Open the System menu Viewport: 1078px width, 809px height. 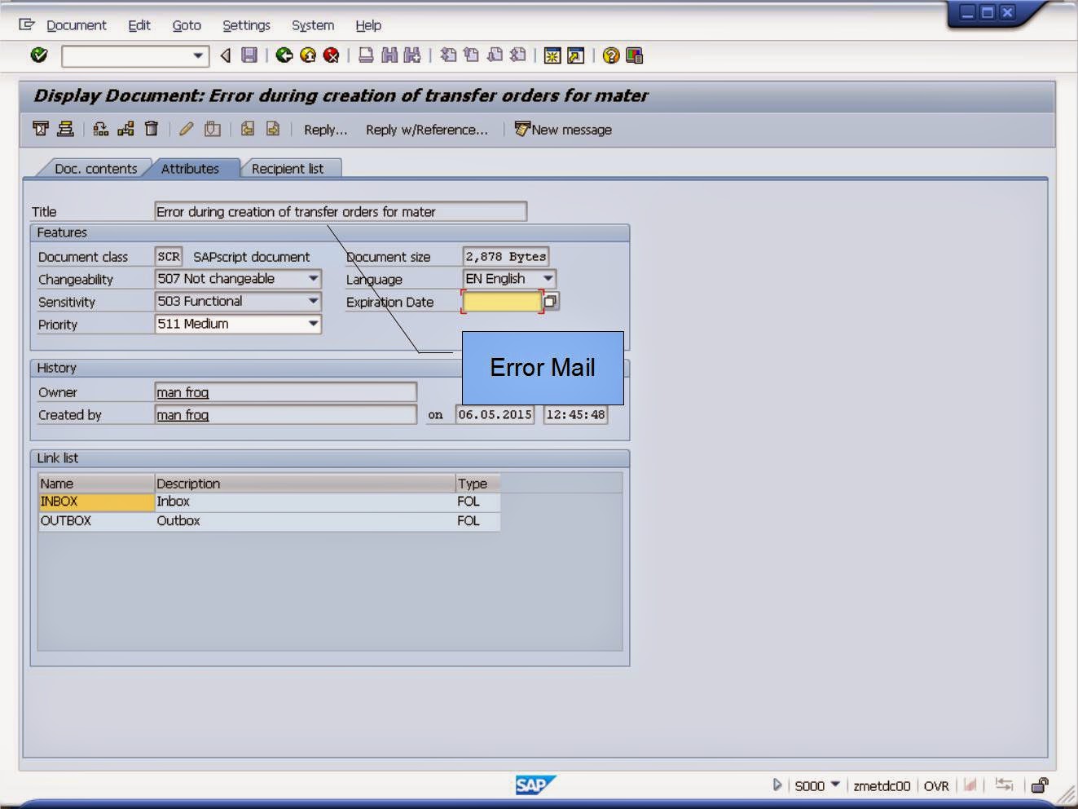click(312, 25)
